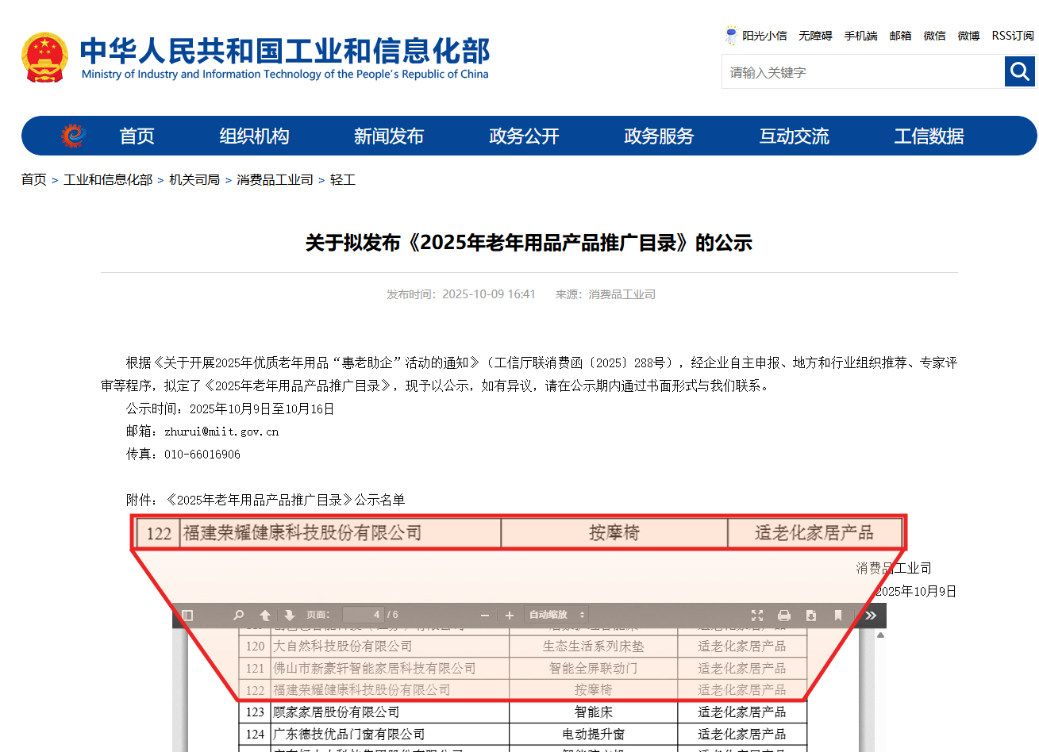Open find-in-document in PDF toolbar
1039x752 pixels.
coord(238,615)
